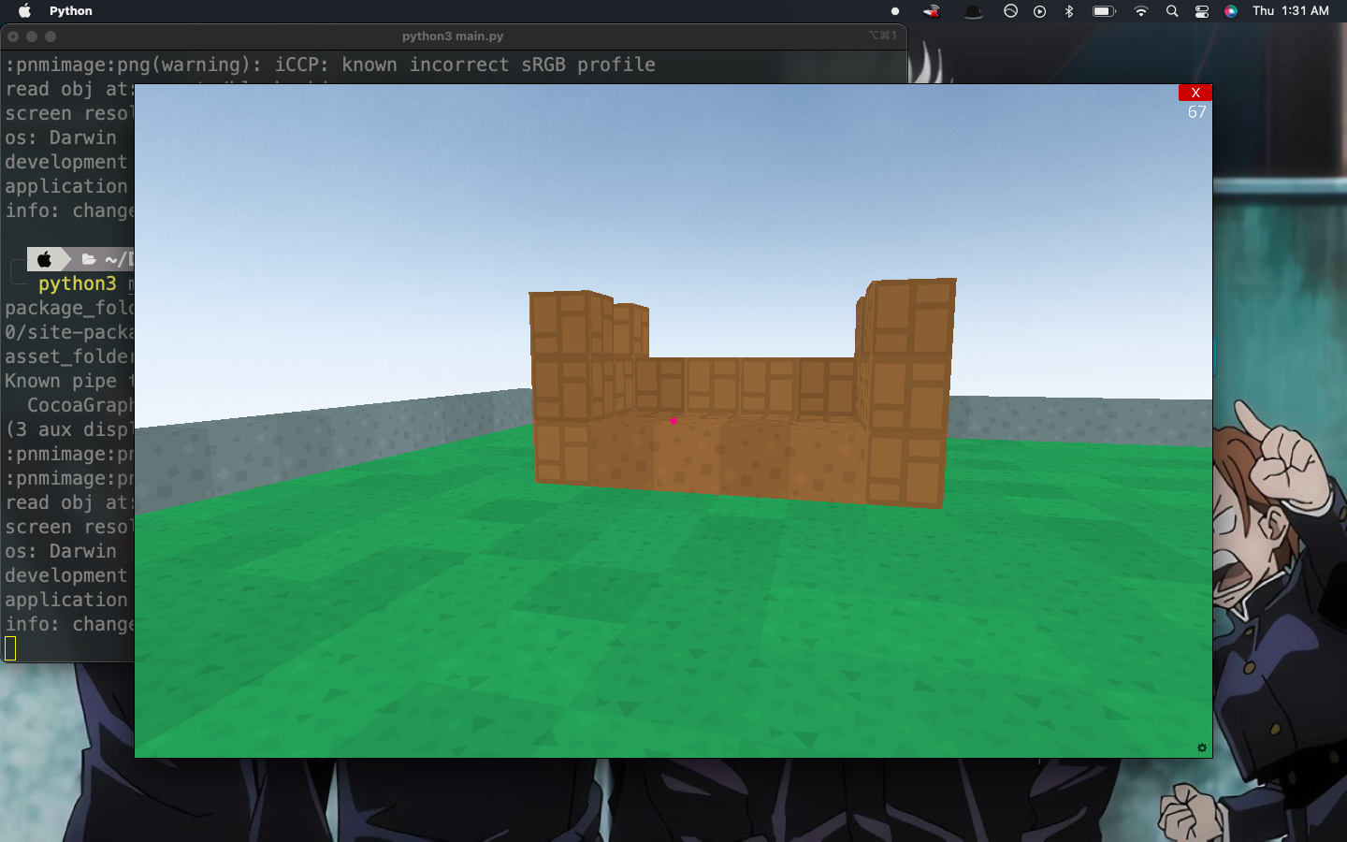
Task: Select the yellow python3 command text in the terminal
Action: [x=77, y=283]
